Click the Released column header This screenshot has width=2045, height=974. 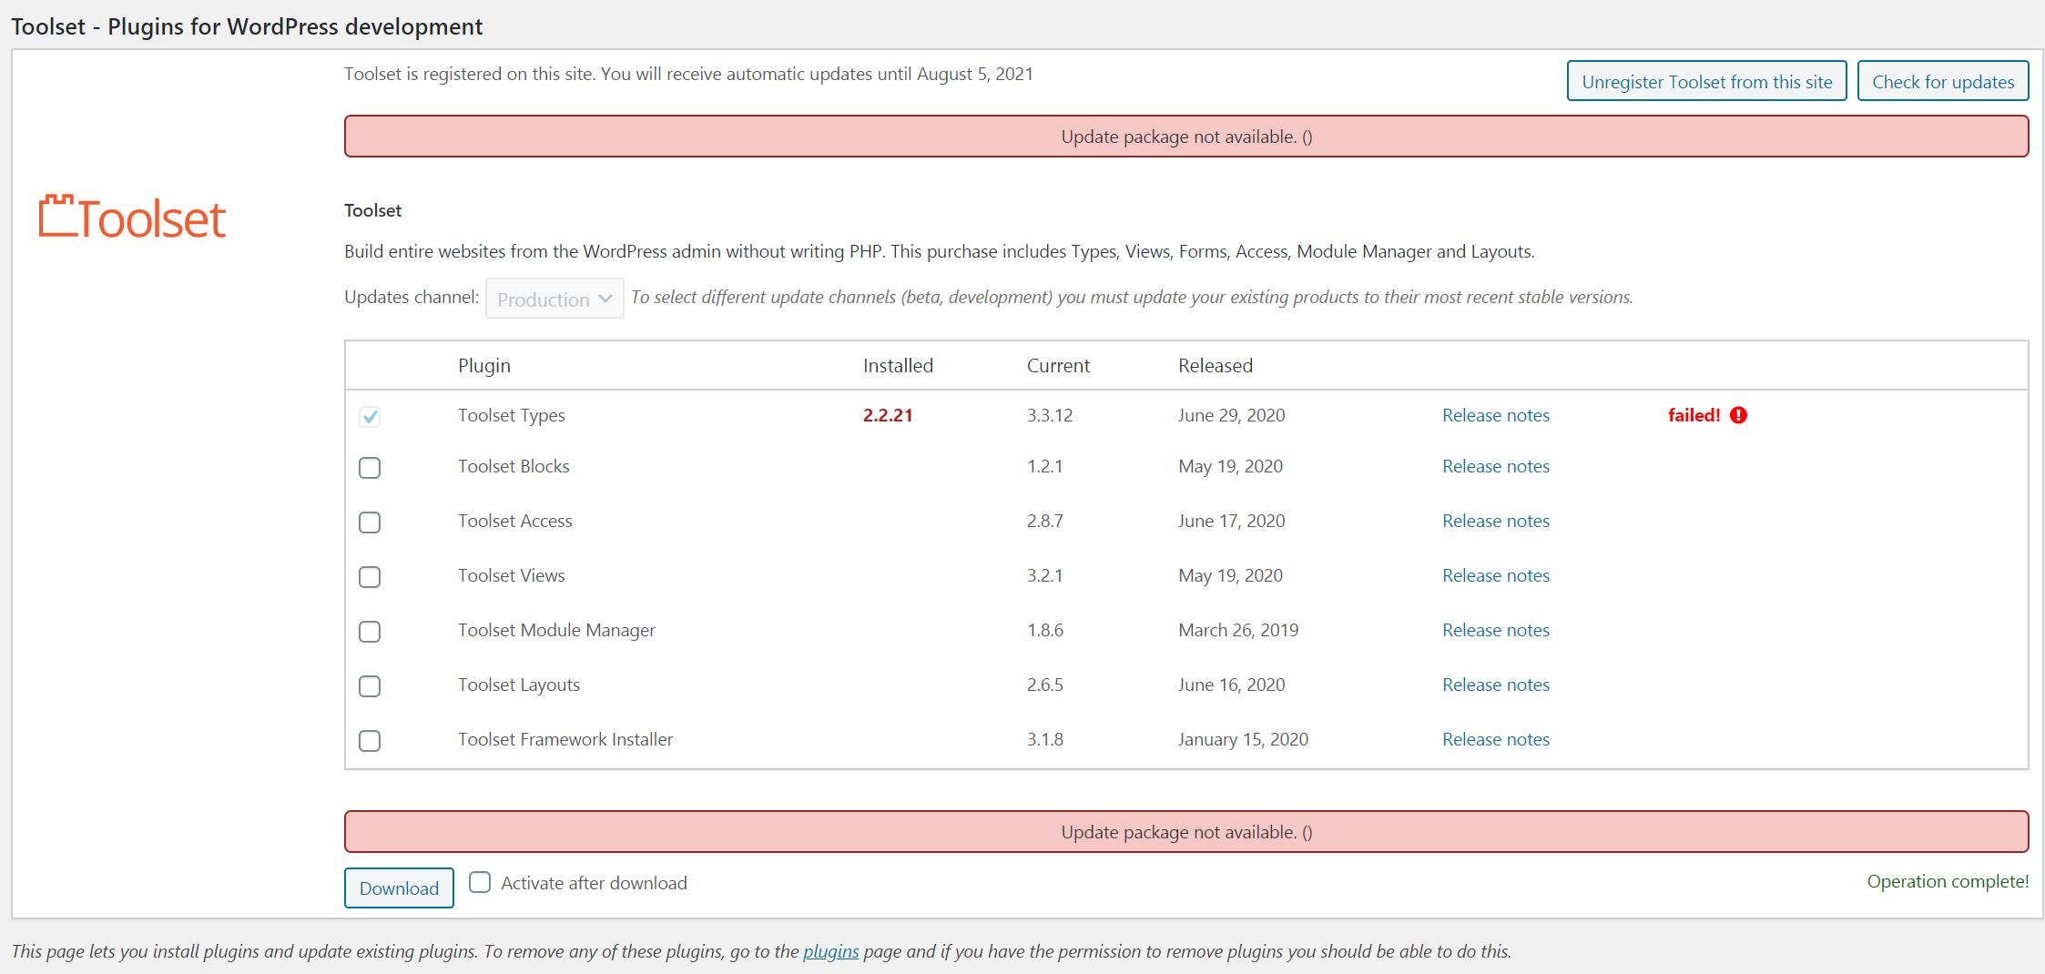click(x=1216, y=365)
